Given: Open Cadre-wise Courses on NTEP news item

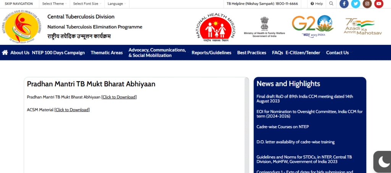Looking at the screenshot, I should pyautogui.click(x=283, y=127).
